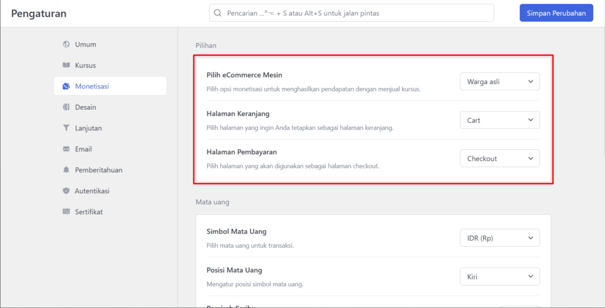605x308 pixels.
Task: Switch to the Kursus settings tab
Action: point(85,65)
